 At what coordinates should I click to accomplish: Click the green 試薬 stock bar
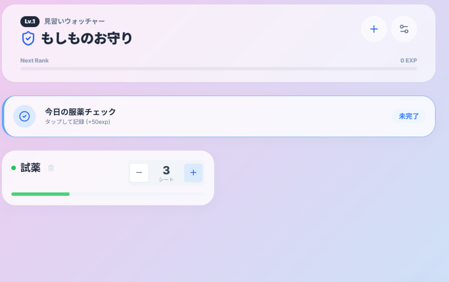[x=40, y=194]
